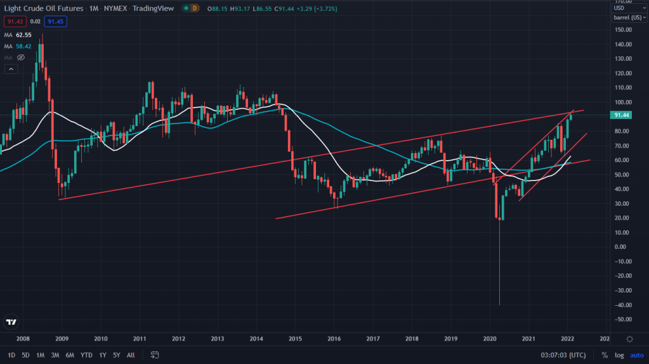The width and height of the screenshot is (649, 364).
Task: Click the blue buy price 91.45 button
Action: tap(55, 22)
